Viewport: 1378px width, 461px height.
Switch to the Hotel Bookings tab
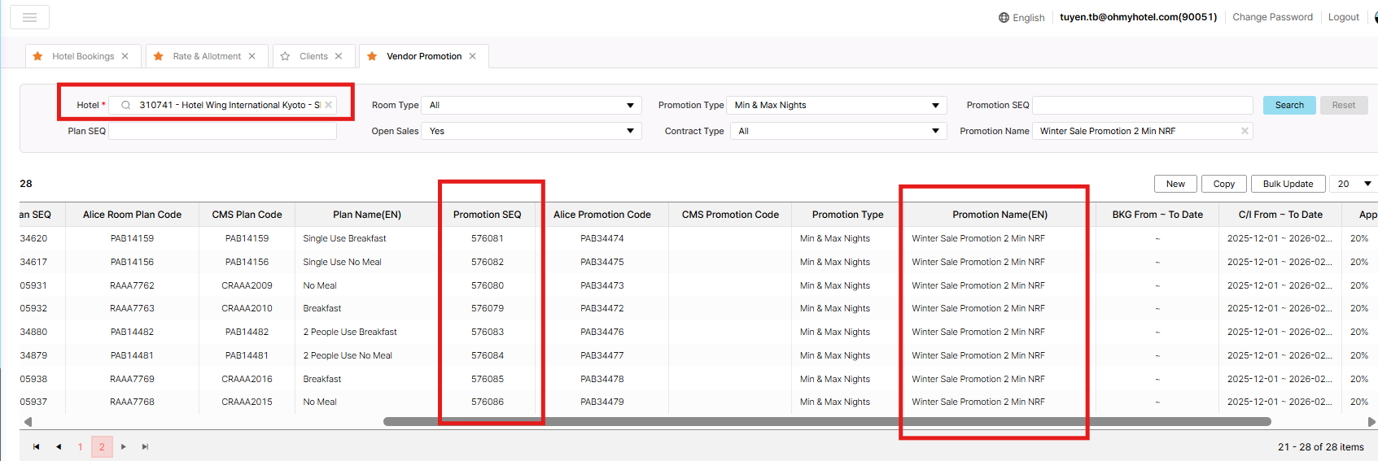(x=83, y=56)
